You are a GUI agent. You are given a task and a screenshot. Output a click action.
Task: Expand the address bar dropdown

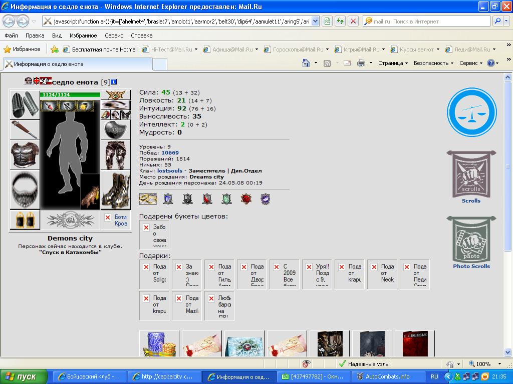click(x=315, y=21)
